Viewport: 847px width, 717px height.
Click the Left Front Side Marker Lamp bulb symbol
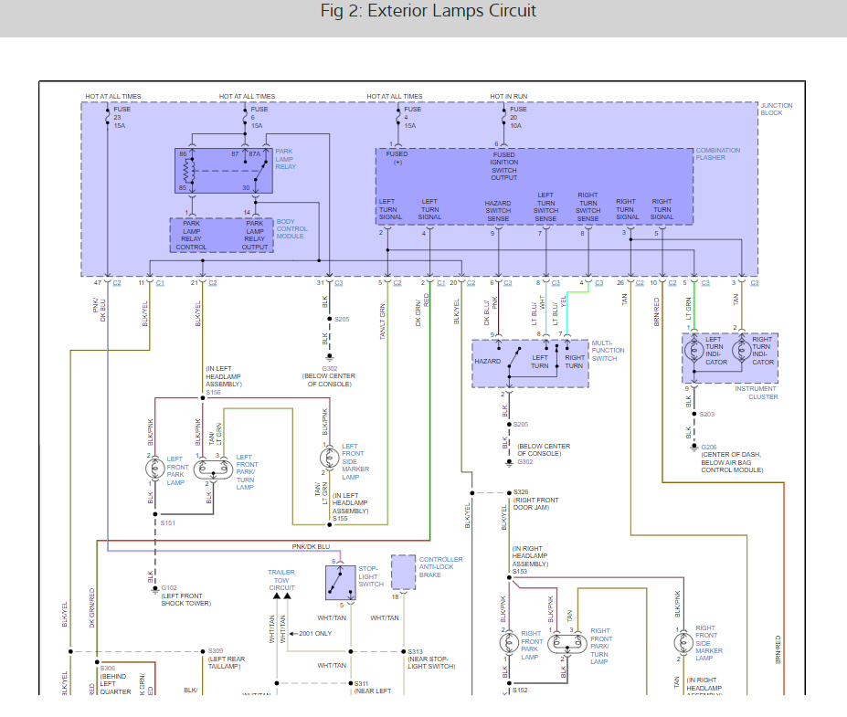click(329, 458)
